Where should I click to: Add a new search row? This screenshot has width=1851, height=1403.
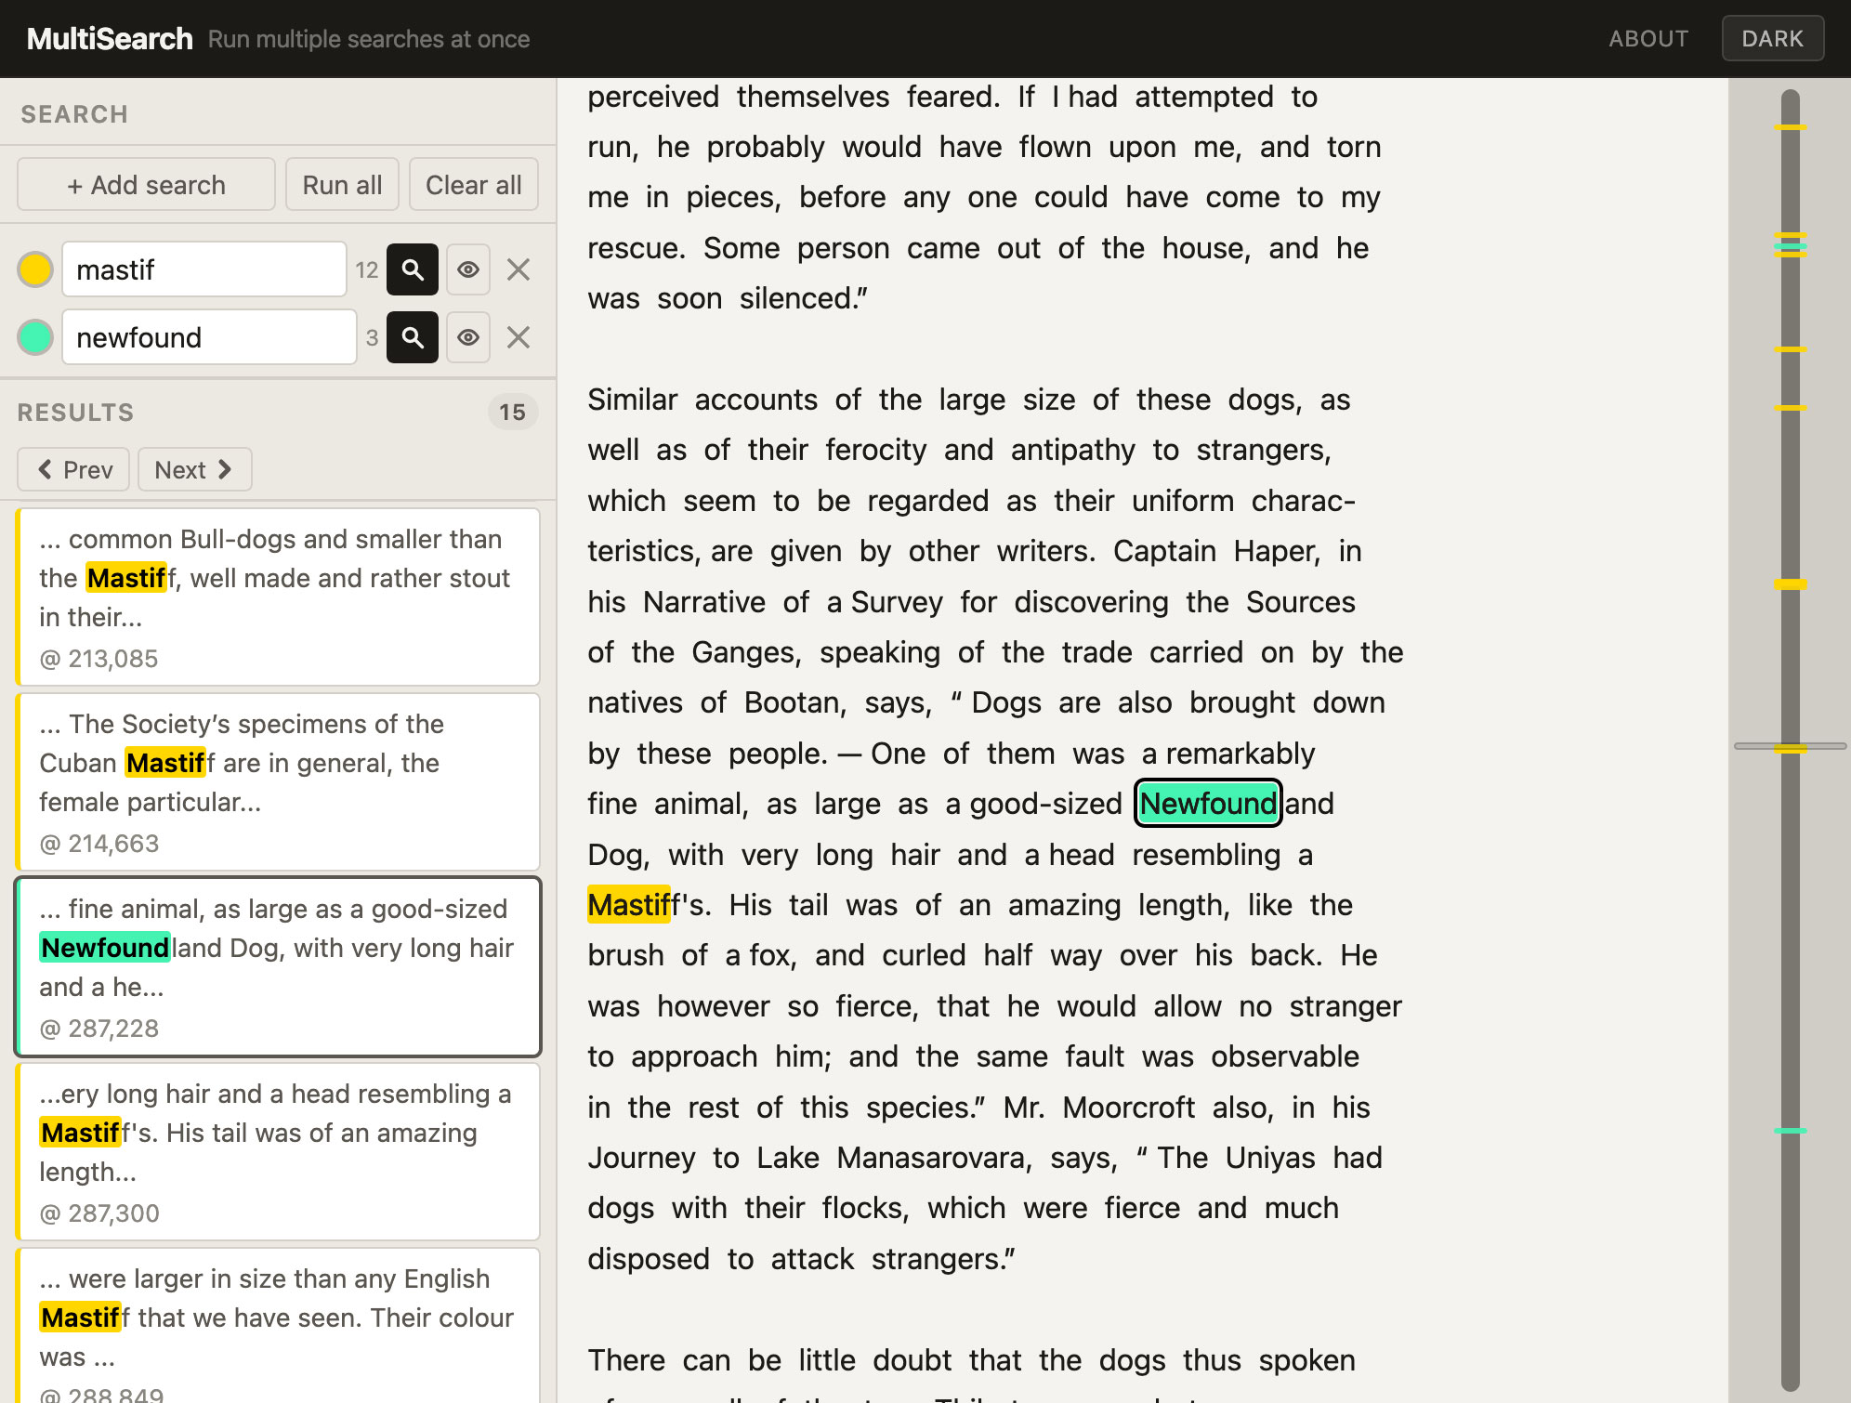[x=146, y=185]
